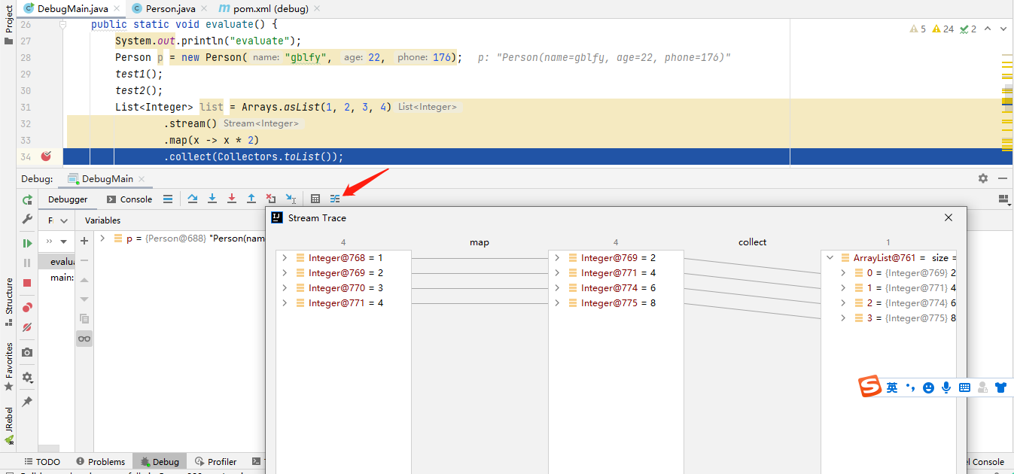Screen dimensions: 1014x474
Task: Open Debug panel settings gear at top right
Action: (983, 178)
